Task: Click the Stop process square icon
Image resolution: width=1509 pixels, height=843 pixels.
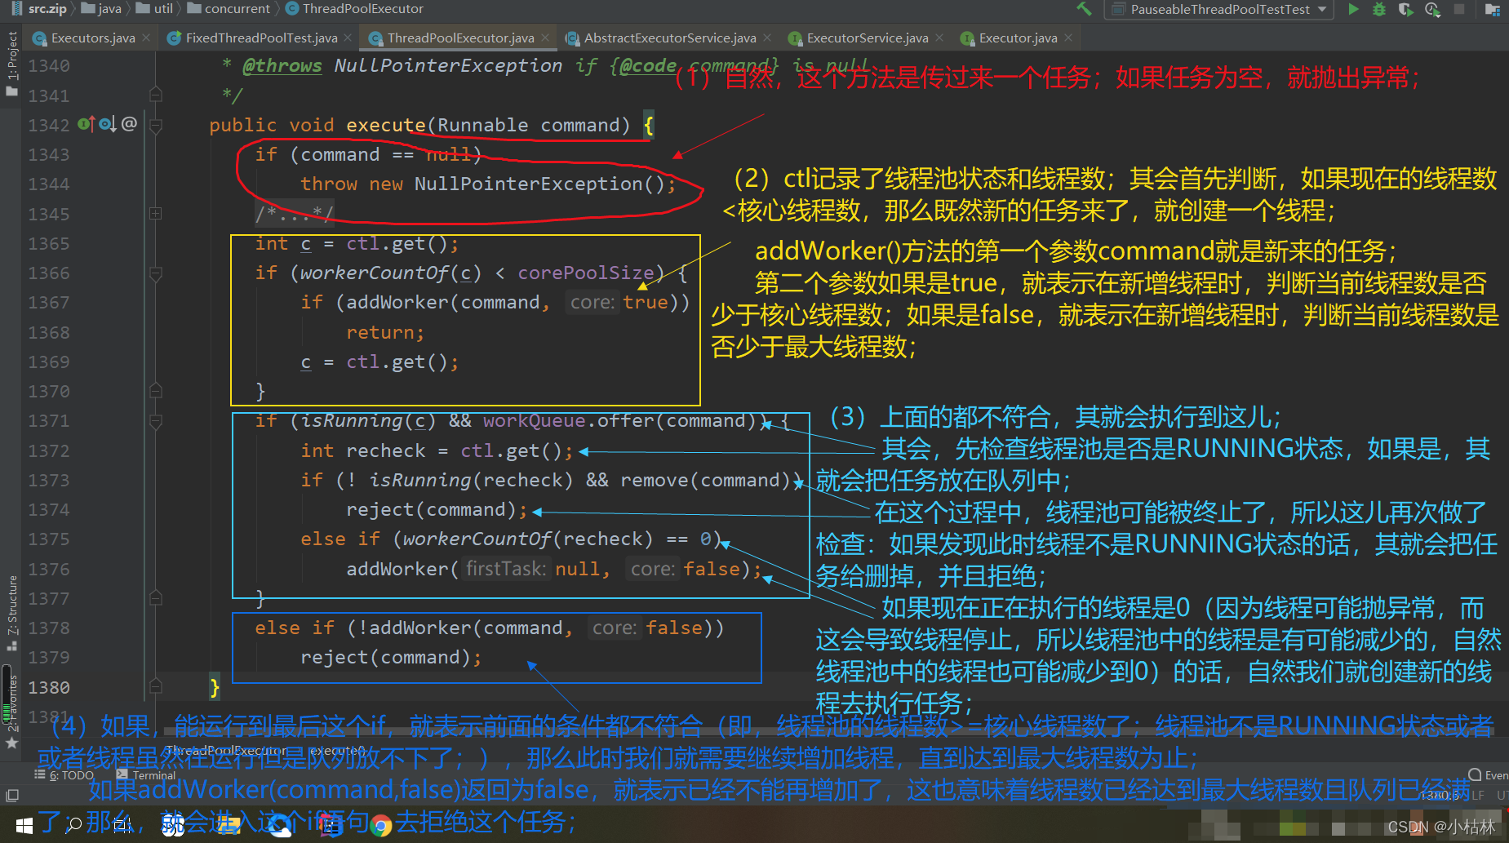Action: (x=1459, y=9)
